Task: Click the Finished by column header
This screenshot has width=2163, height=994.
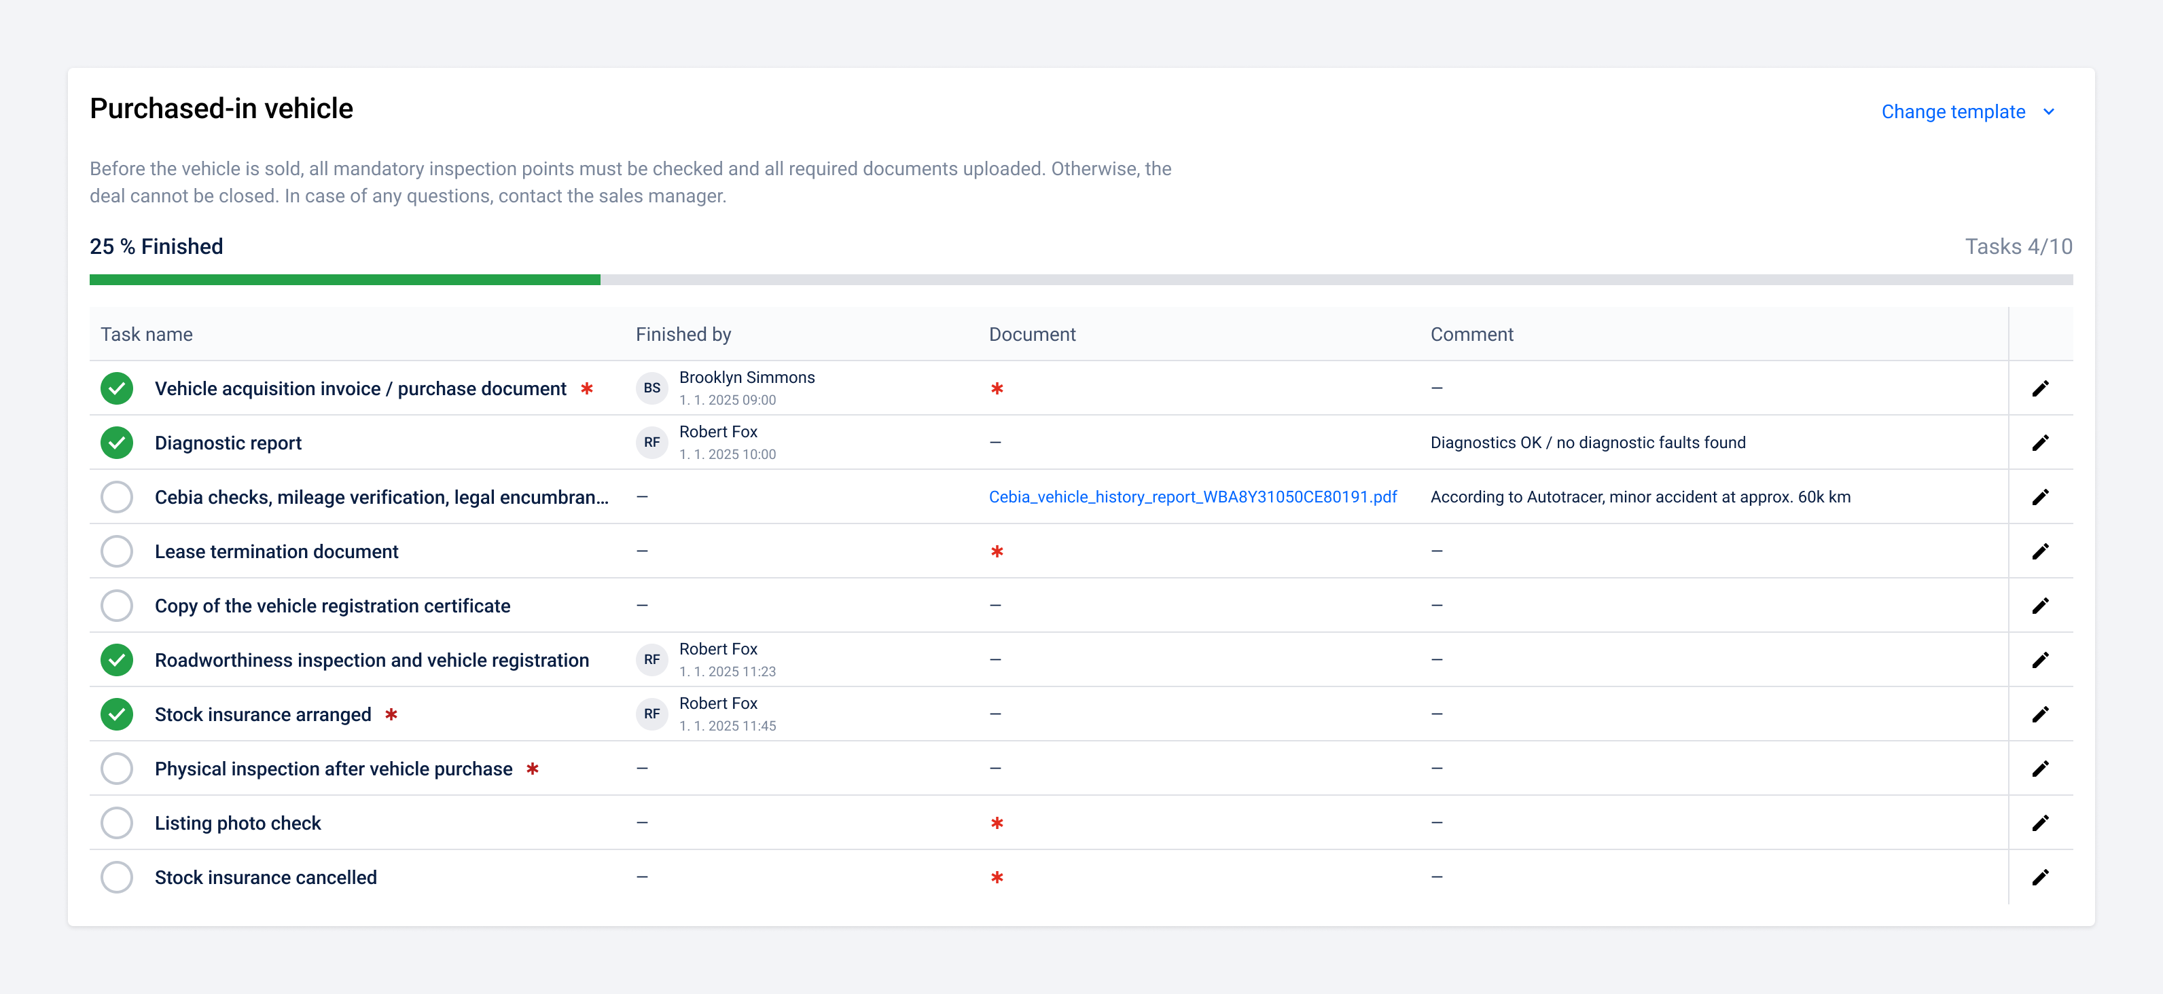Action: tap(683, 334)
